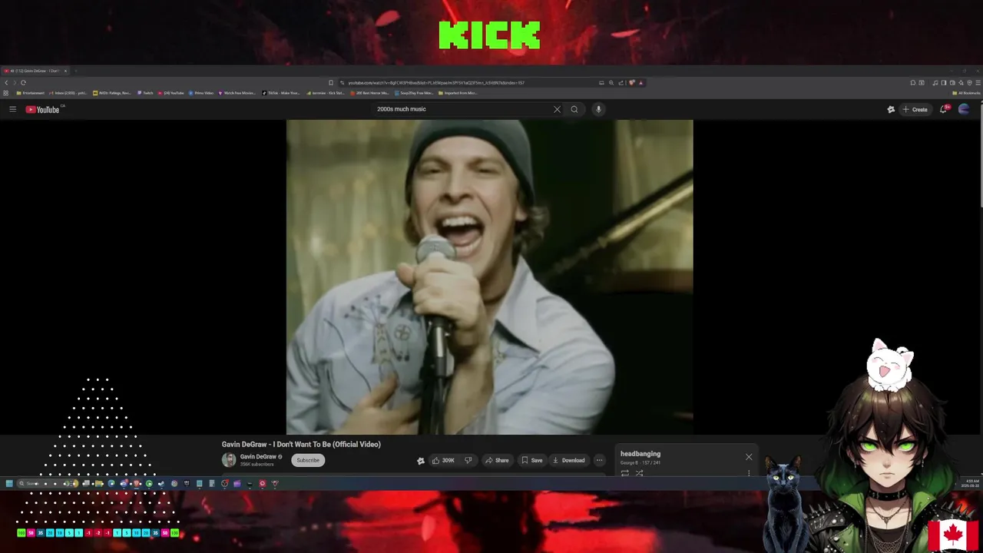Open the YouTube hamburger guide menu
The height and width of the screenshot is (553, 983).
12,109
